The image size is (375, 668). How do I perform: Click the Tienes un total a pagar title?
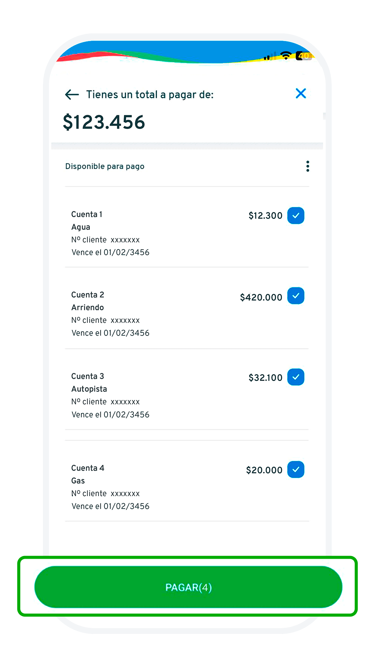[150, 95]
